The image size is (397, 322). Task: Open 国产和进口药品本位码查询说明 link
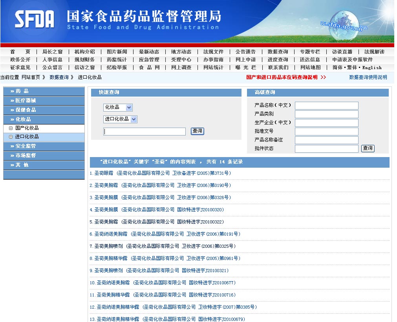coord(286,77)
